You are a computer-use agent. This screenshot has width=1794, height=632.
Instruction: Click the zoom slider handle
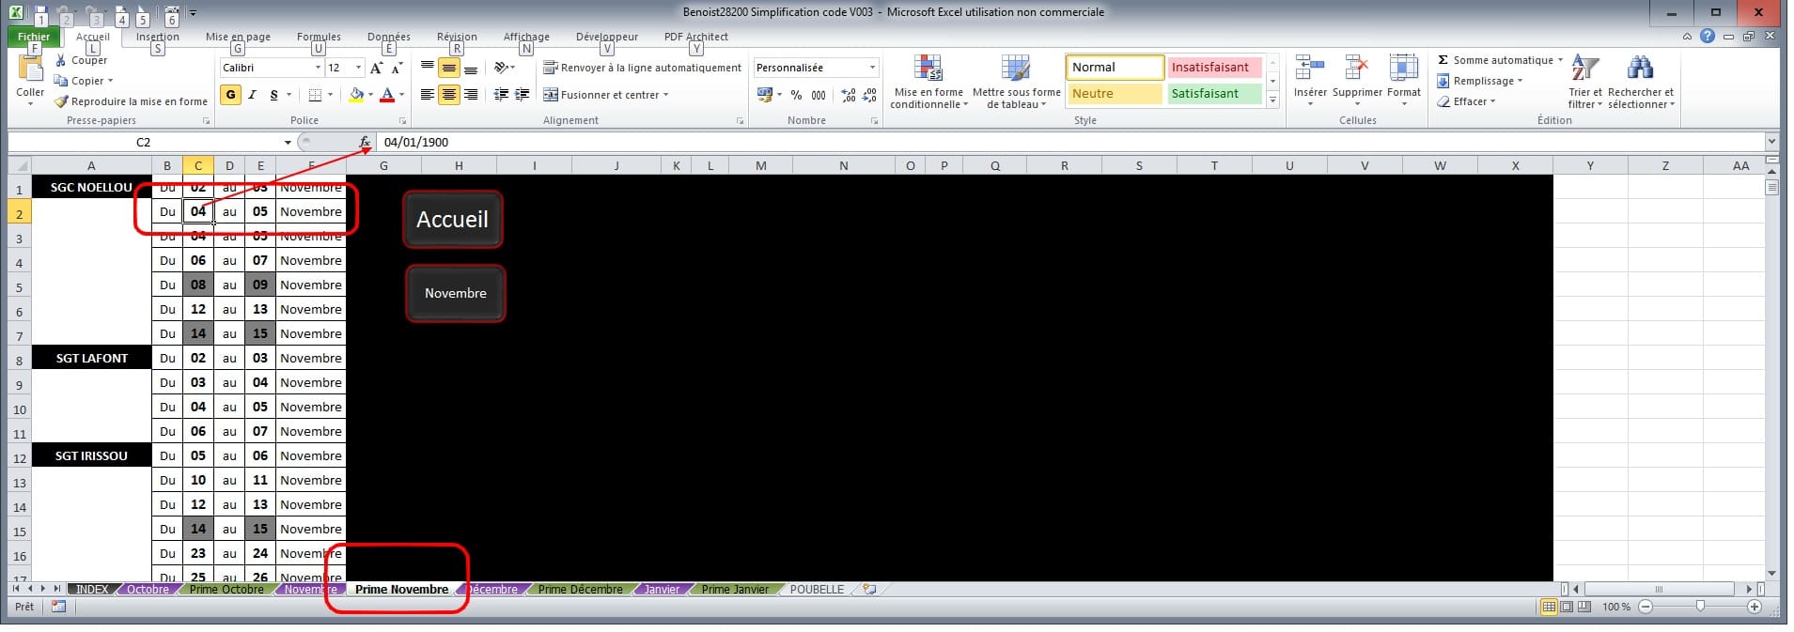[1700, 607]
